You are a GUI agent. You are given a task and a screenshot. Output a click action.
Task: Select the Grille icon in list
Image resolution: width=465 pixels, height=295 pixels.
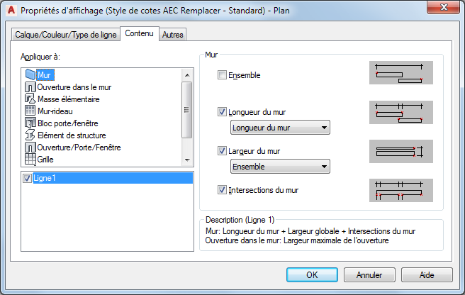point(30,160)
